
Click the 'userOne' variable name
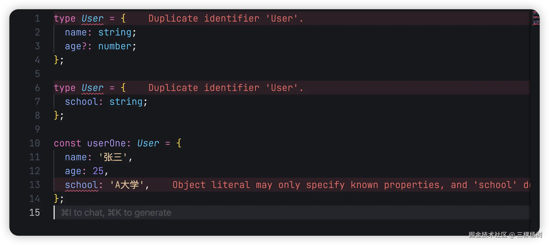pos(106,143)
